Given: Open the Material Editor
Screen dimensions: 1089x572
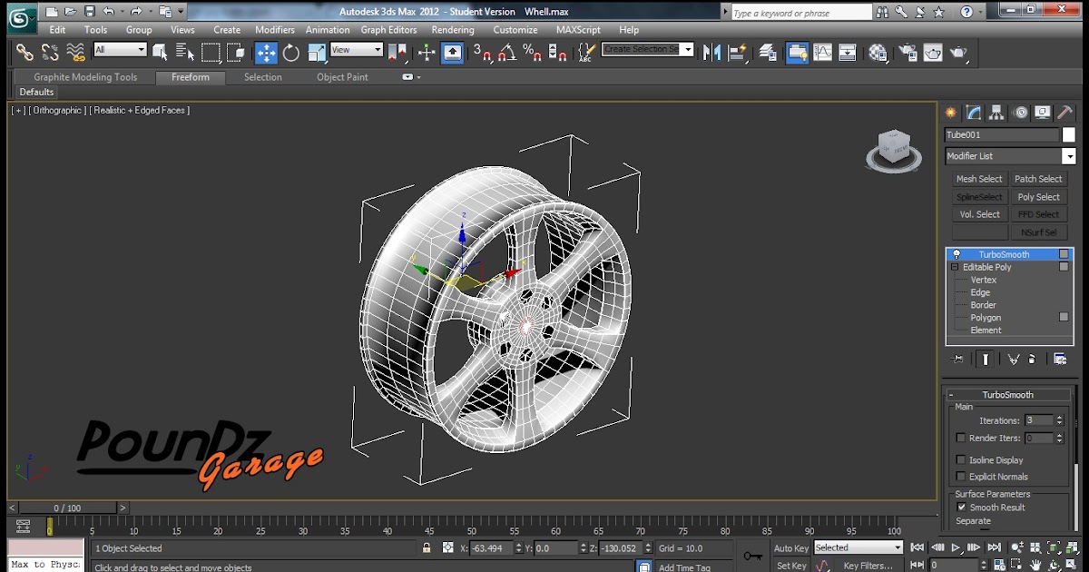Looking at the screenshot, I should 877,52.
